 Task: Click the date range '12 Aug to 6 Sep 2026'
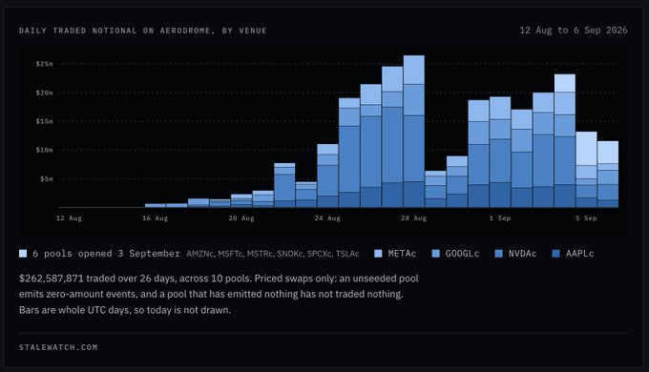pyautogui.click(x=574, y=31)
